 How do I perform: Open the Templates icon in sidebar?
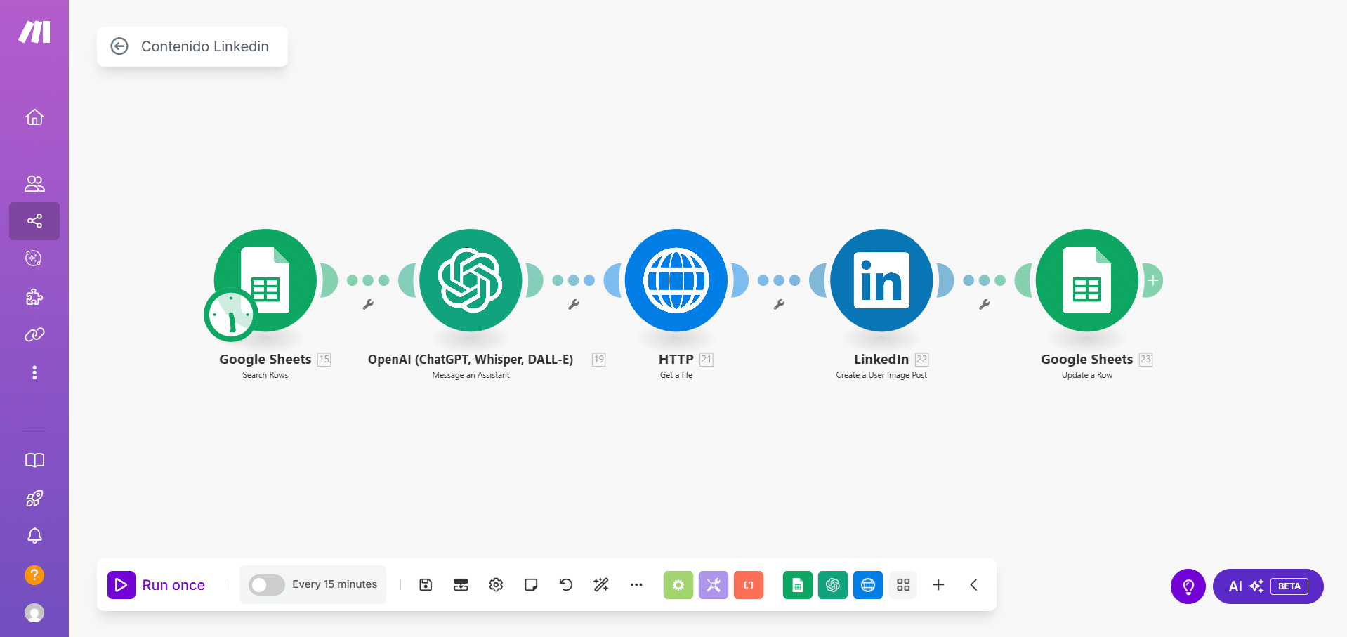tap(34, 258)
